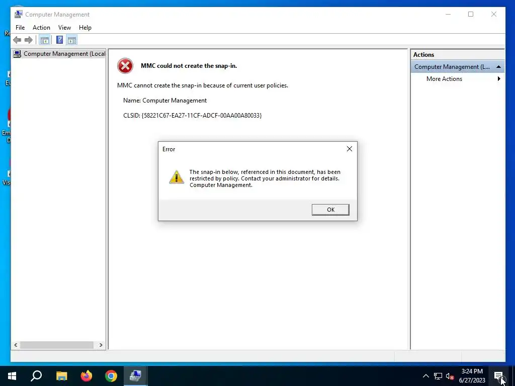Click OK in the Error dialog
Image resolution: width=515 pixels, height=386 pixels.
[330, 210]
